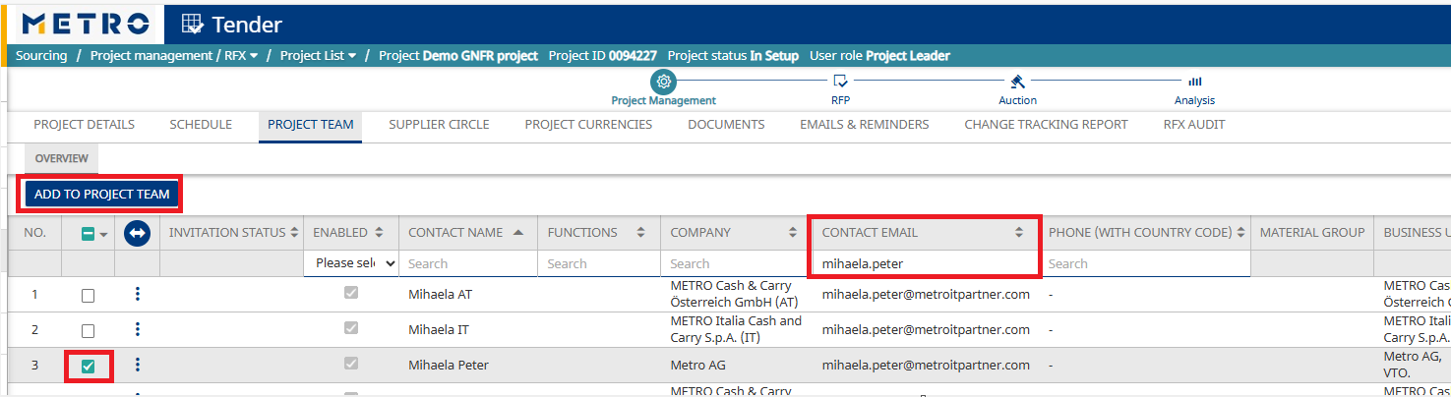Click the Functions search field
Image resolution: width=1451 pixels, height=397 pixels.
pos(598,263)
